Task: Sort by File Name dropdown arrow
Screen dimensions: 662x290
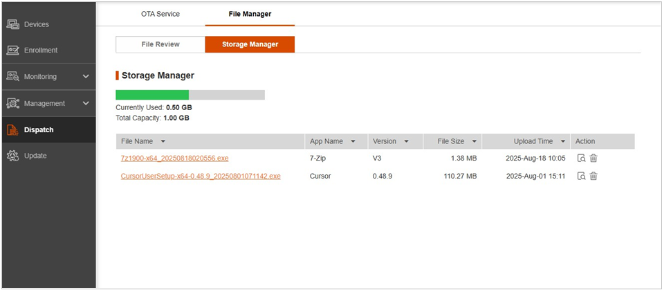Action: click(163, 141)
